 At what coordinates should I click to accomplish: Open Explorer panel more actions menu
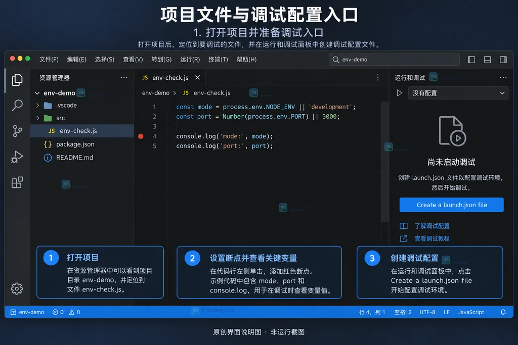[x=124, y=77]
